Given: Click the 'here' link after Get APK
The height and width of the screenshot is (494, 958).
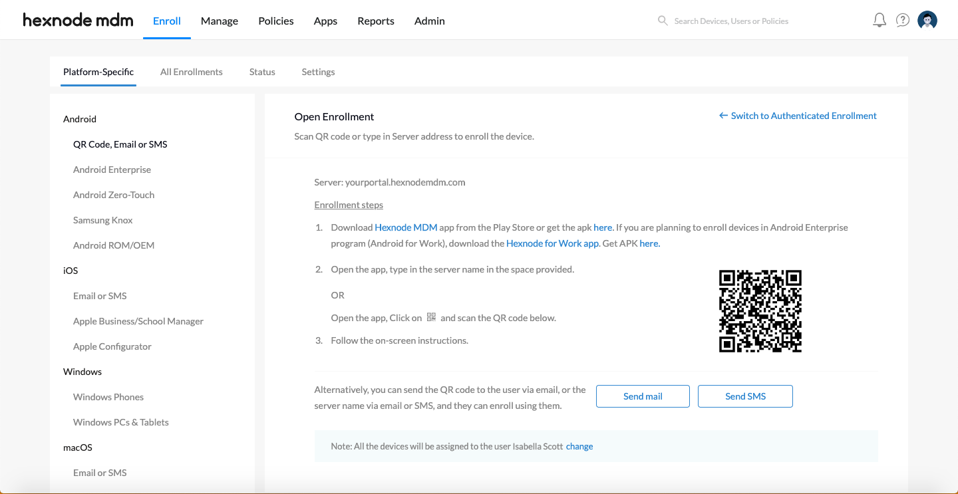Looking at the screenshot, I should click(649, 243).
